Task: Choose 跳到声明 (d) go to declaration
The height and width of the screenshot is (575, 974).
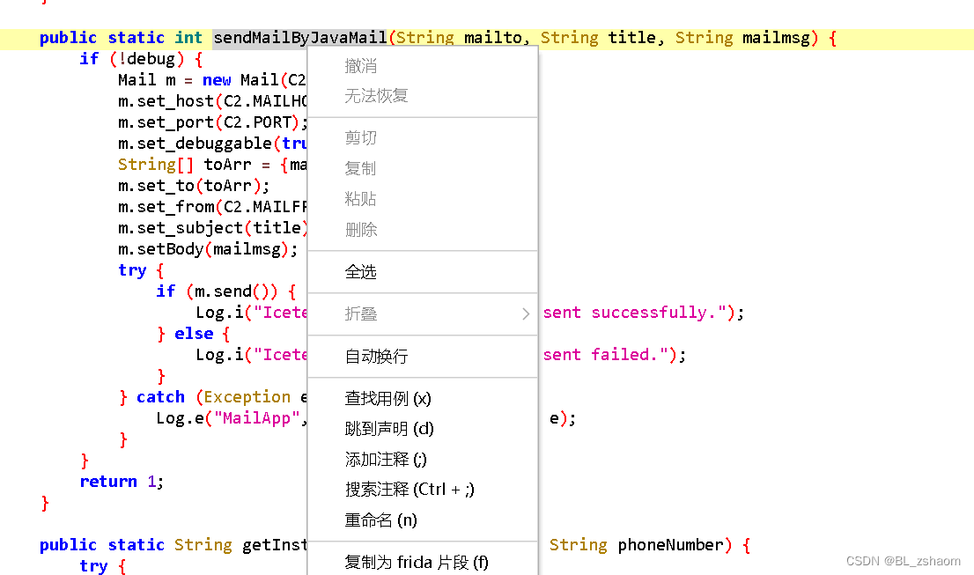Action: [x=423, y=429]
